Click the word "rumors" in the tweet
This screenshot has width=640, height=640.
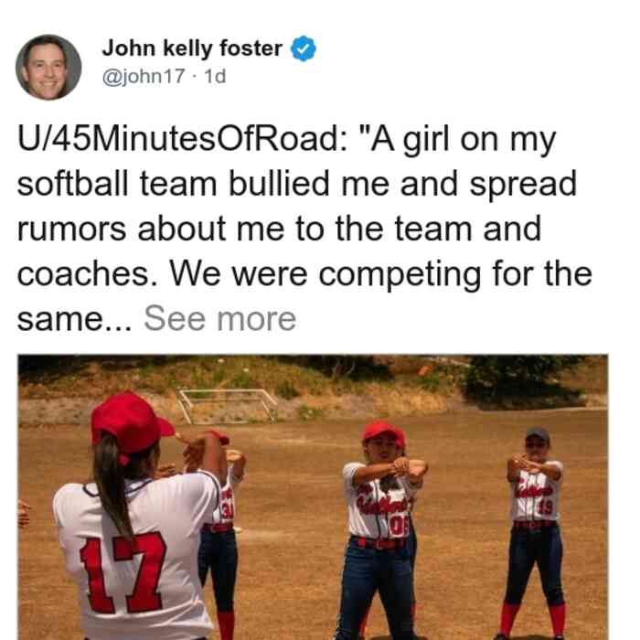click(71, 229)
